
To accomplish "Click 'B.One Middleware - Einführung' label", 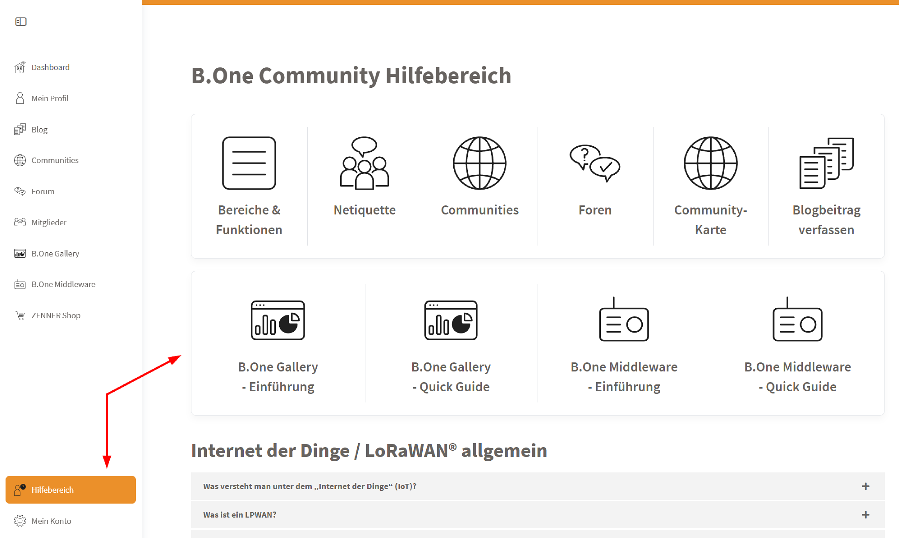I will 624,377.
